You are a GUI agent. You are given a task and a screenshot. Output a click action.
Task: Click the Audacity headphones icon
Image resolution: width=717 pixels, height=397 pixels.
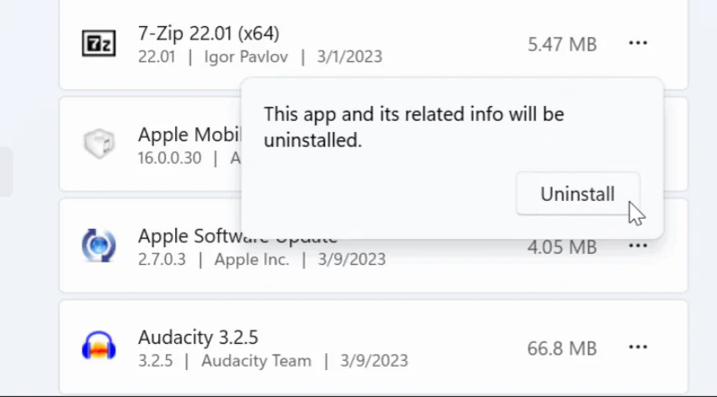pos(98,347)
